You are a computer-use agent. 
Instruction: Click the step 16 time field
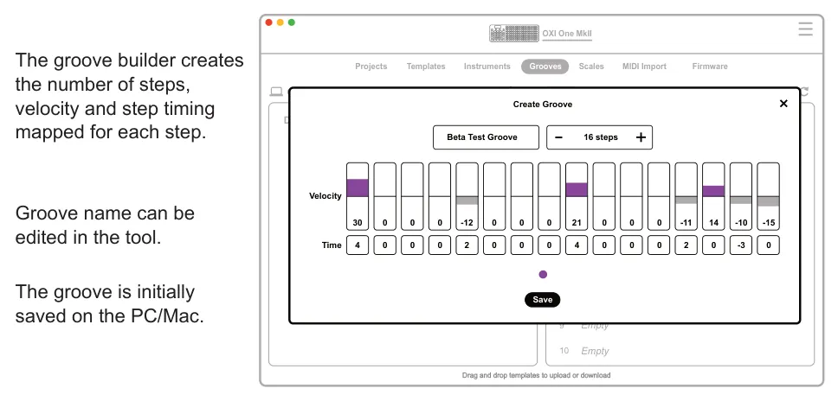768,245
